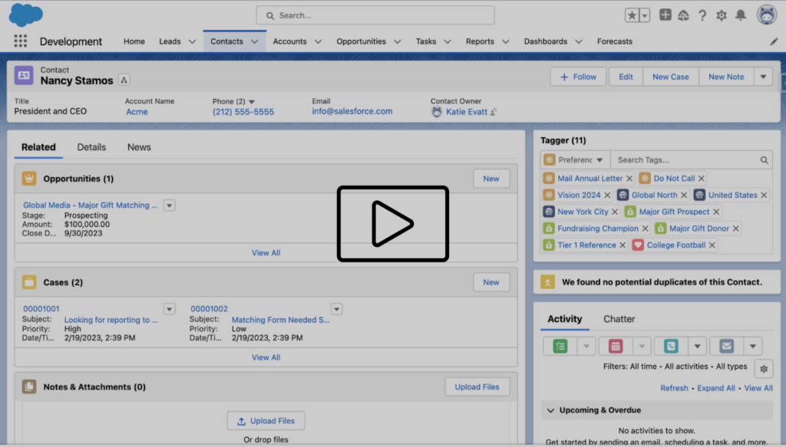Open the Forecasts navigation tab
The height and width of the screenshot is (447, 786).
(x=615, y=41)
